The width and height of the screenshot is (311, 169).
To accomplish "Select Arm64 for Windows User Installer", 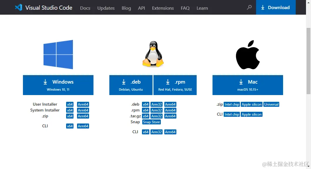I will tap(83, 104).
